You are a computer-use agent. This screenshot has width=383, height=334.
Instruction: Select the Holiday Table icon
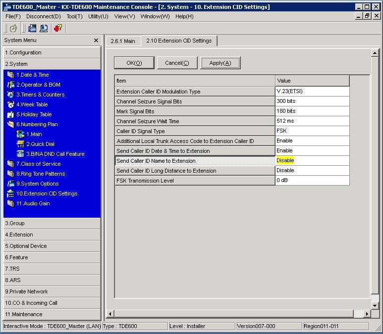(x=10, y=114)
